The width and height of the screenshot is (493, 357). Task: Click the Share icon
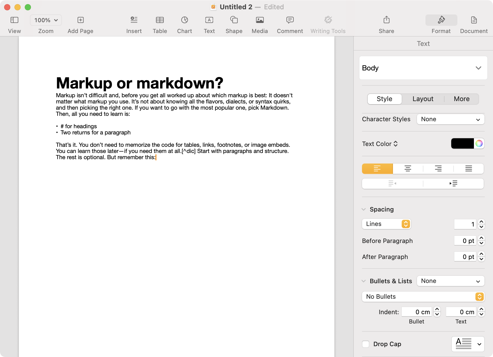coord(386,20)
